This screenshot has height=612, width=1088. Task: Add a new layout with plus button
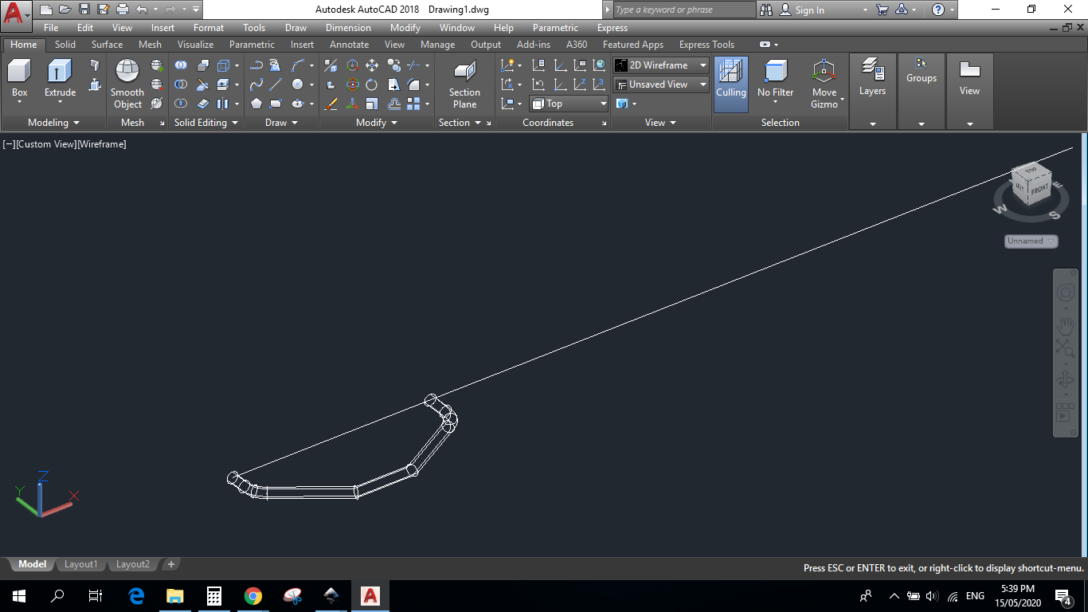click(x=170, y=564)
